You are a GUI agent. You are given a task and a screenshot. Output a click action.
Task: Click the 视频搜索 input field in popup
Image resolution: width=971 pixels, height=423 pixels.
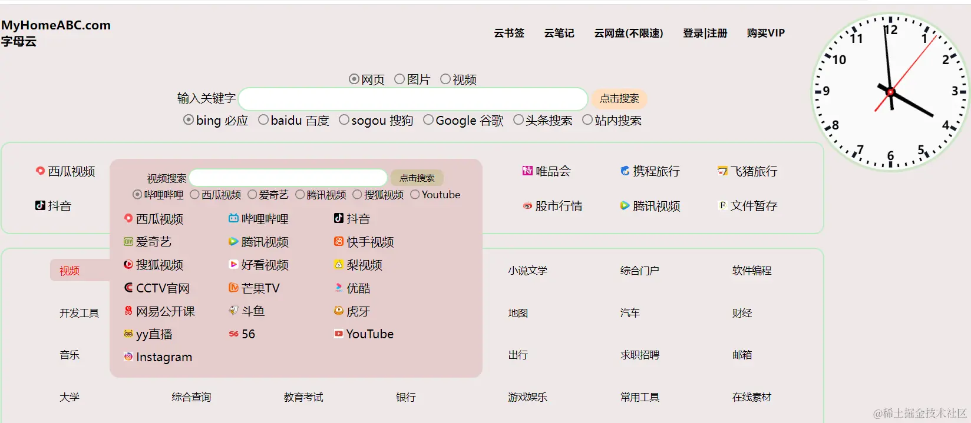click(288, 178)
